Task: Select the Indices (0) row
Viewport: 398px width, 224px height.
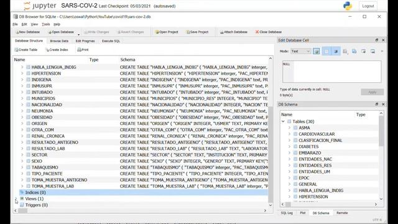Action: point(144,192)
